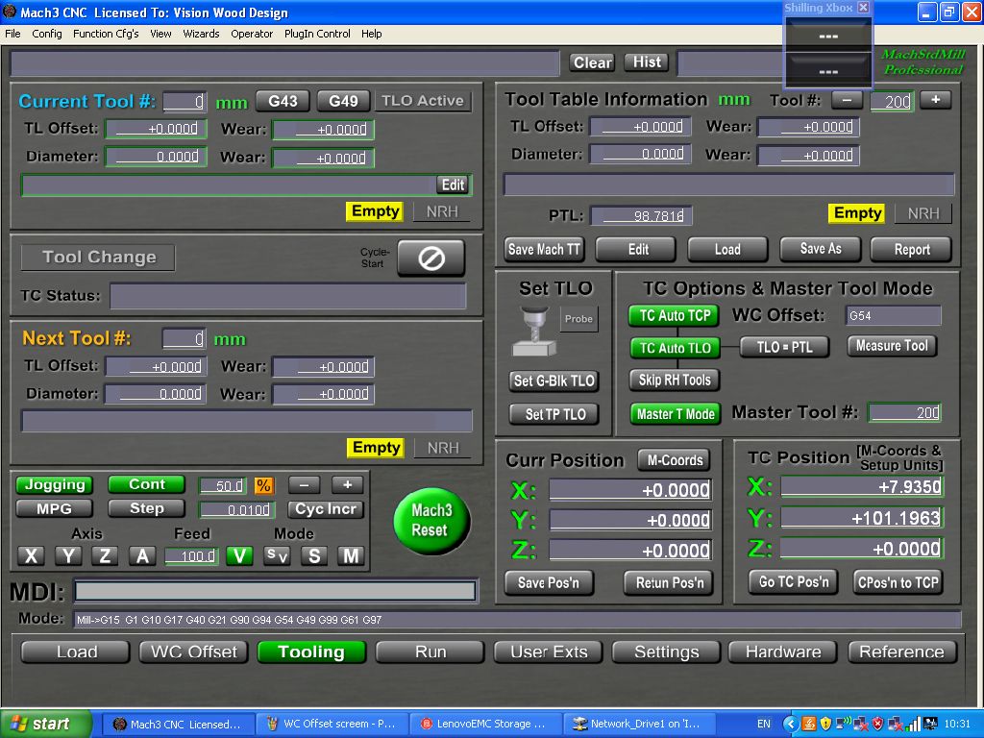The width and height of the screenshot is (984, 738).
Task: Open the Wizards menu
Action: point(201,34)
